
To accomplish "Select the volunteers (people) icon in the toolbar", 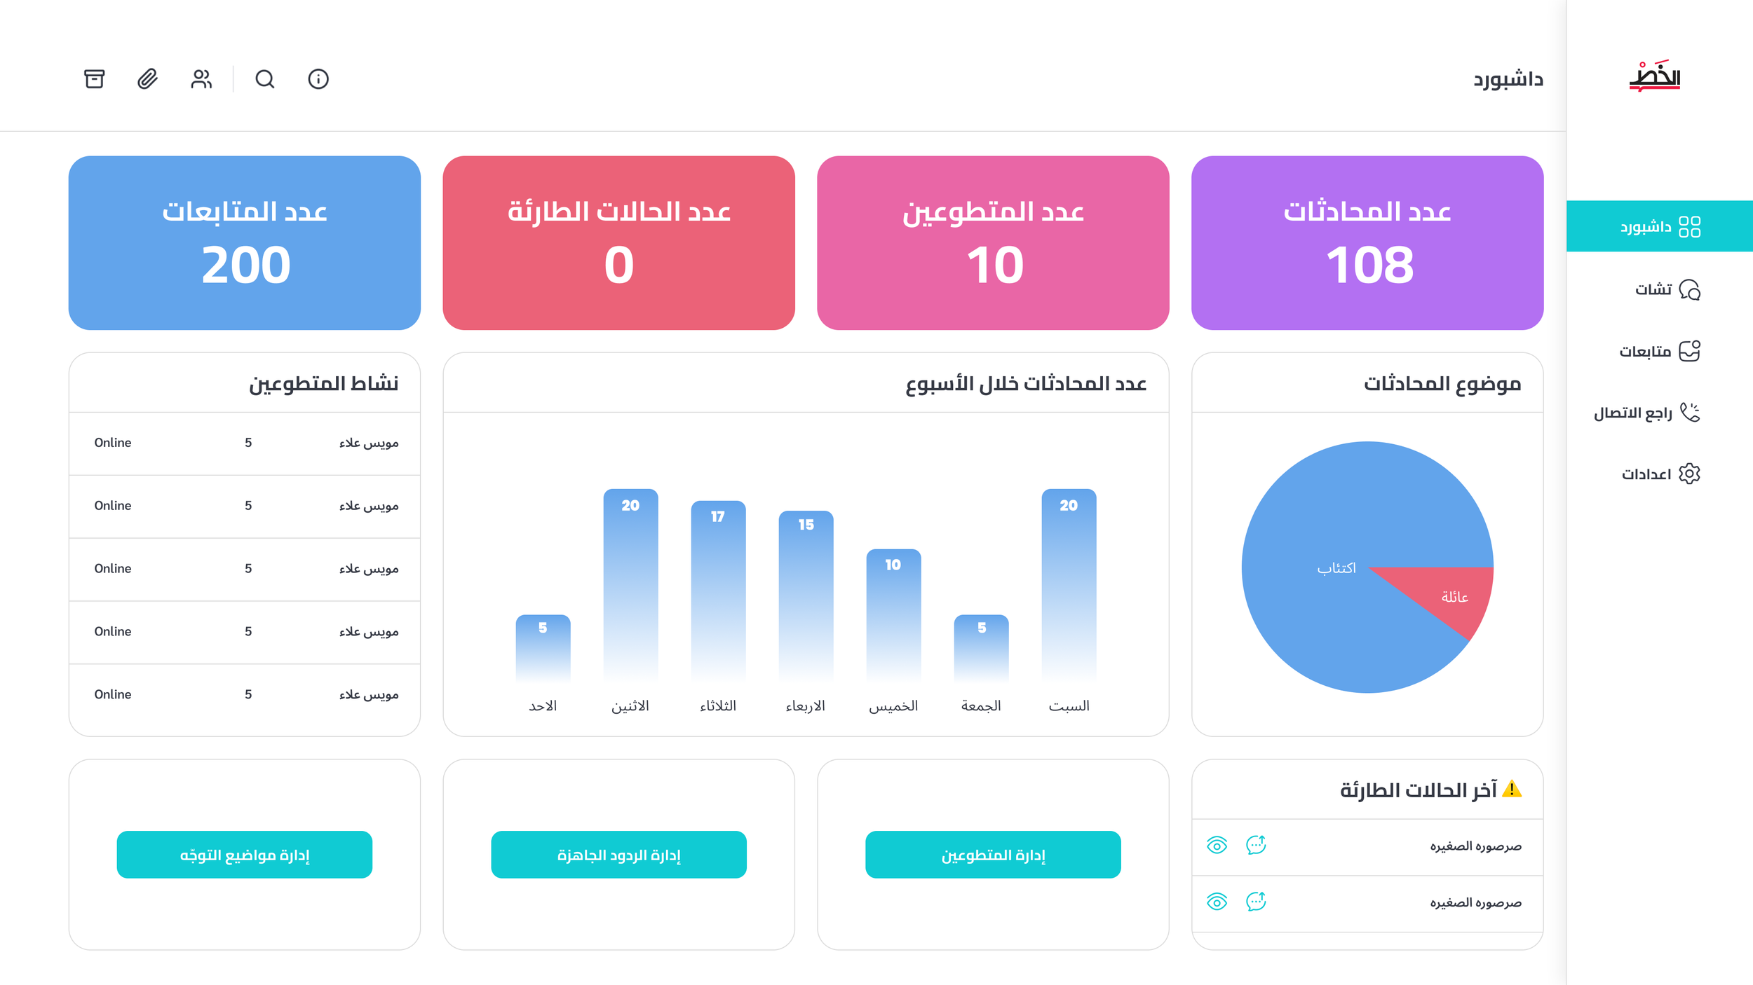I will (x=201, y=79).
